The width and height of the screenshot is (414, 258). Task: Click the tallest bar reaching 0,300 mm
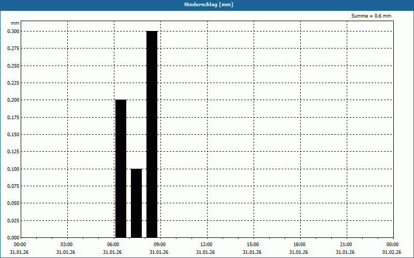click(152, 134)
